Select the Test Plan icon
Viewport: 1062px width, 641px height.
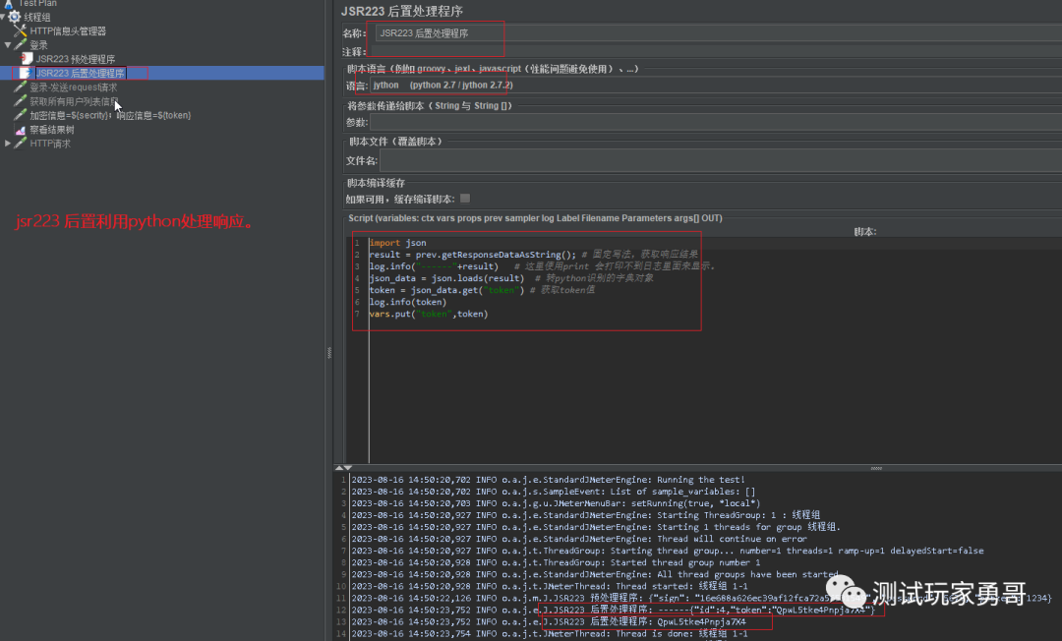click(9, 3)
